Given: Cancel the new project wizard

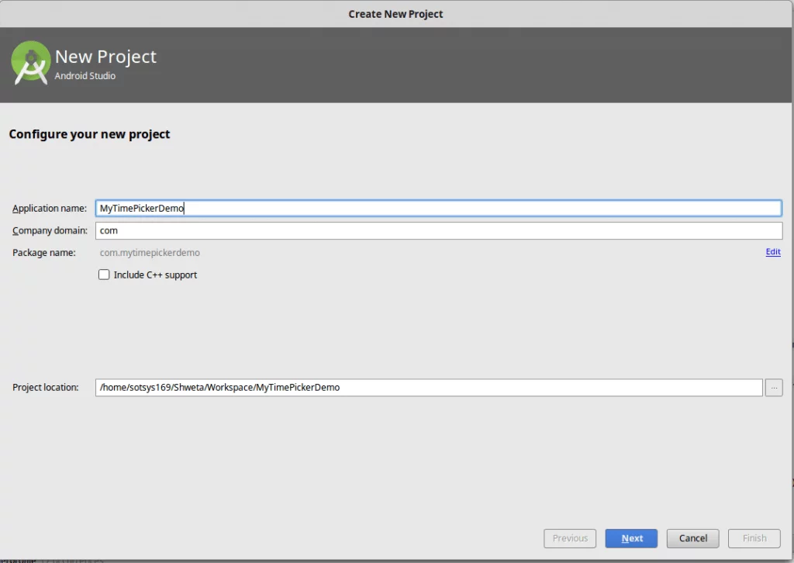Looking at the screenshot, I should point(692,538).
